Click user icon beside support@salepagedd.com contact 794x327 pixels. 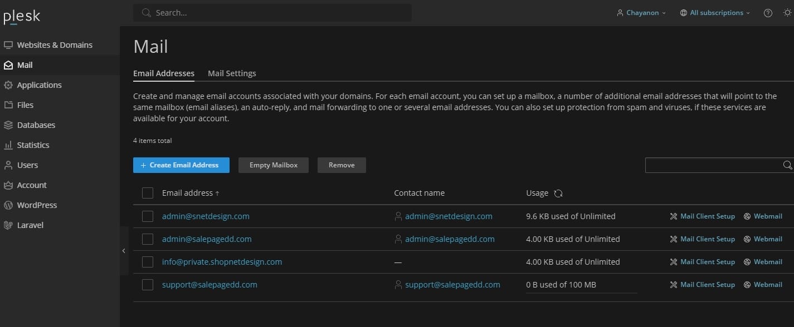pos(398,285)
